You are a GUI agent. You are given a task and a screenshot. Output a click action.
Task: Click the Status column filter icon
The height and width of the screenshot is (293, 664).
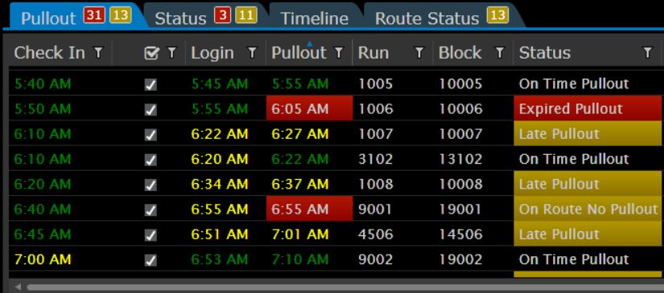point(647,53)
